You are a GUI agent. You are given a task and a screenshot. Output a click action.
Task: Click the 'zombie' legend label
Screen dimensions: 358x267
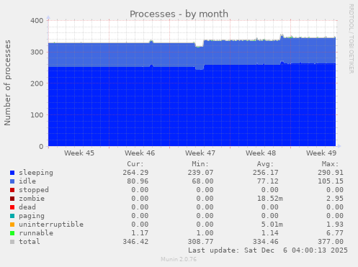pyautogui.click(x=32, y=199)
